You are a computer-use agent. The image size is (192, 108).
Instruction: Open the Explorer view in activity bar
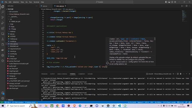[3, 7]
